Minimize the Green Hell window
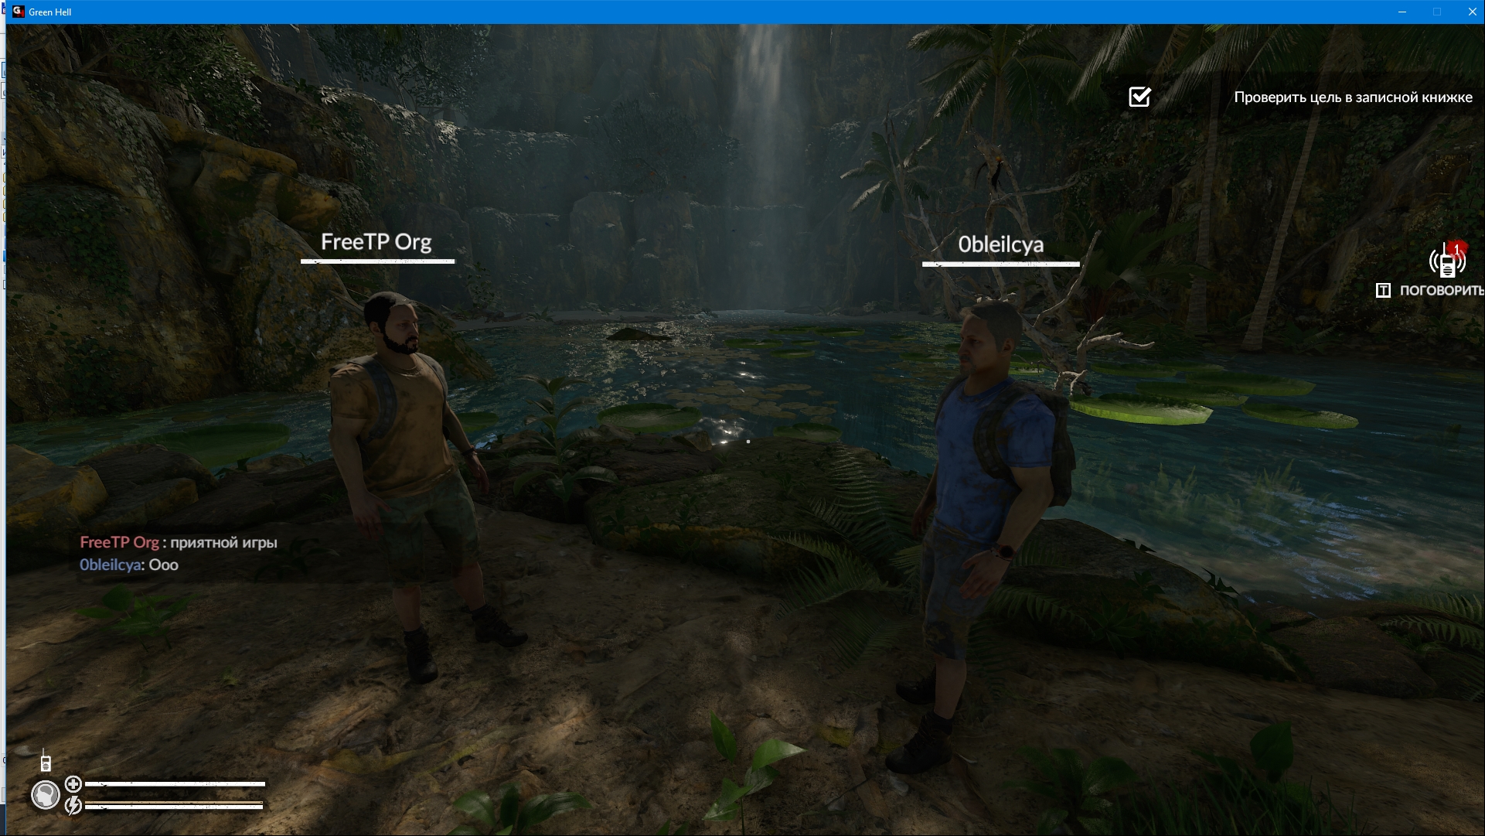Viewport: 1485px width, 836px height. pyautogui.click(x=1402, y=12)
